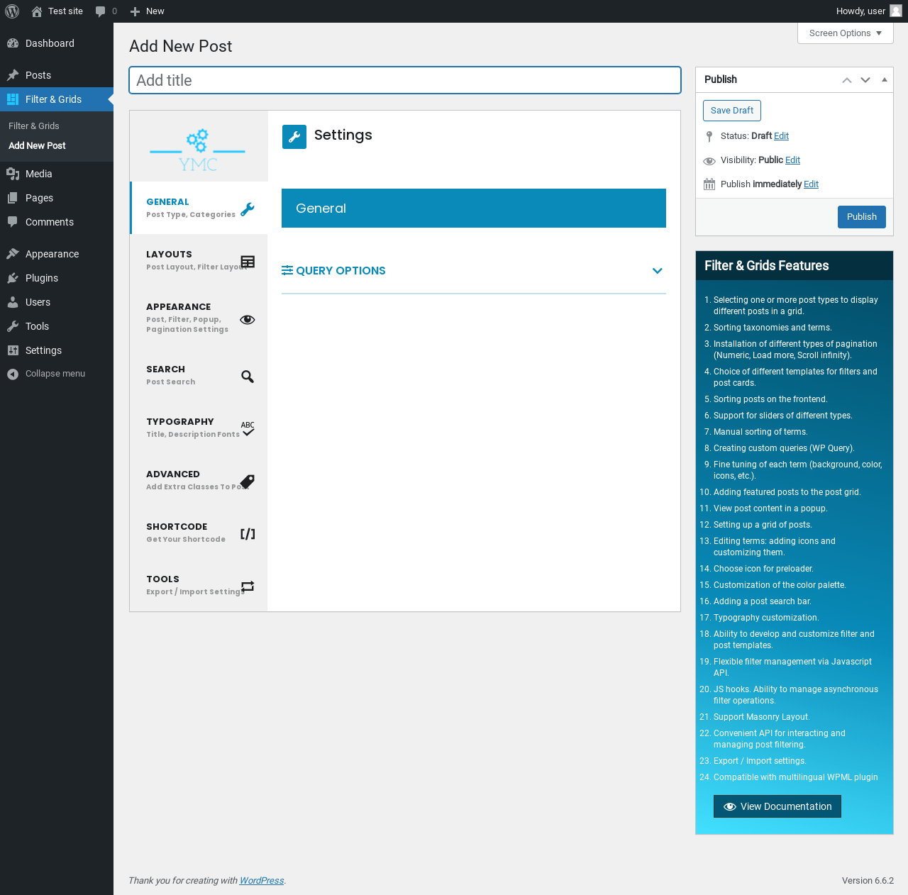Collapse the Publish panel toggle
Viewport: 908px width, 895px height.
coord(885,79)
